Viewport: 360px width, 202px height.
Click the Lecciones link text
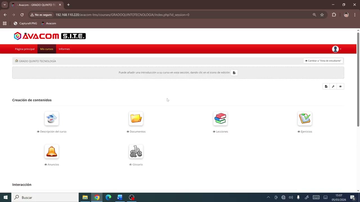coord(222,132)
